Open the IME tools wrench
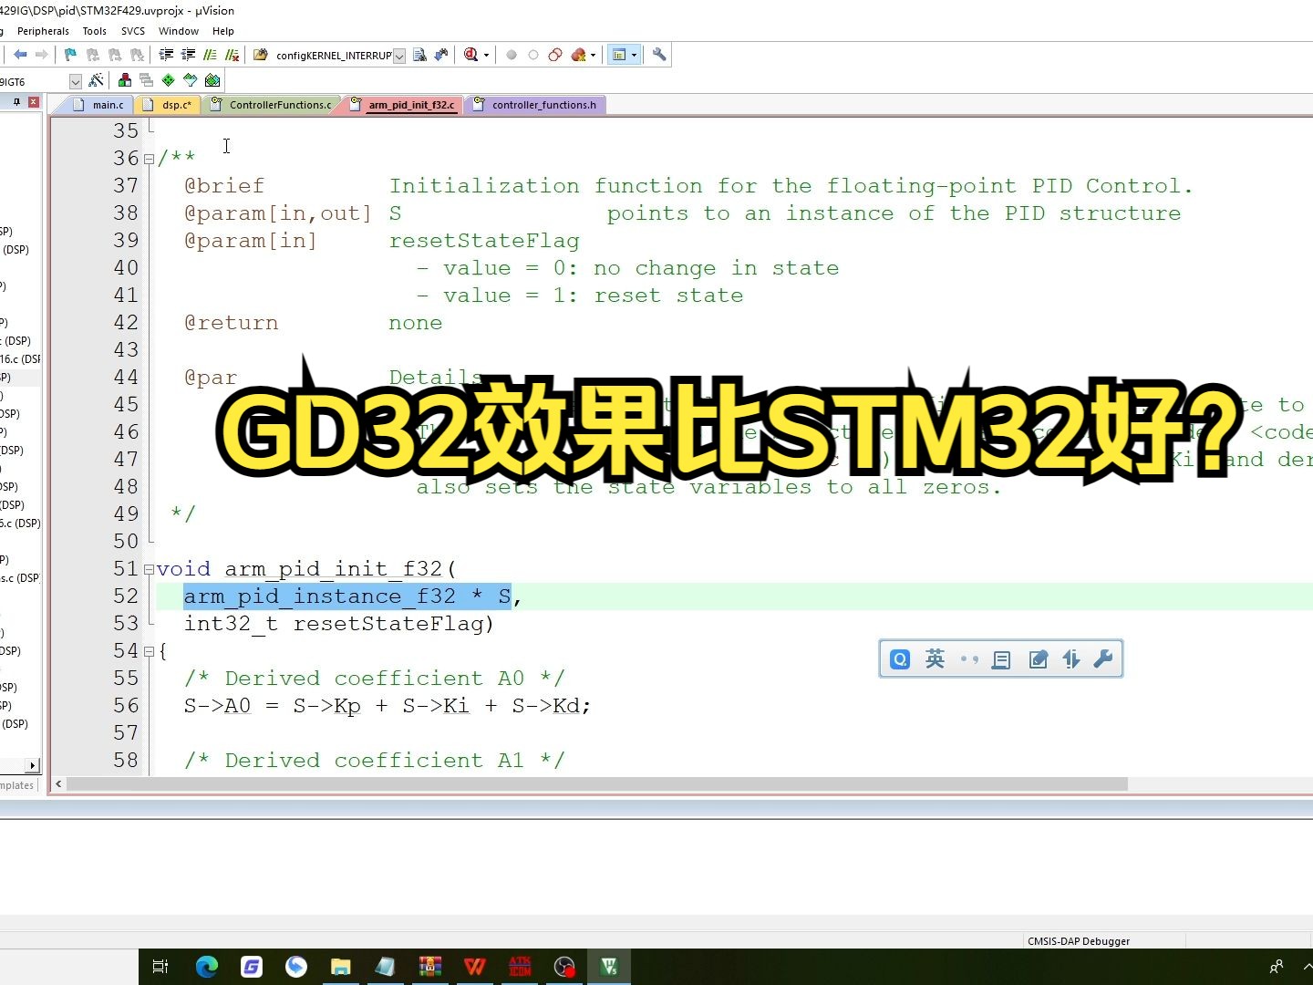This screenshot has width=1313, height=985. click(1102, 659)
